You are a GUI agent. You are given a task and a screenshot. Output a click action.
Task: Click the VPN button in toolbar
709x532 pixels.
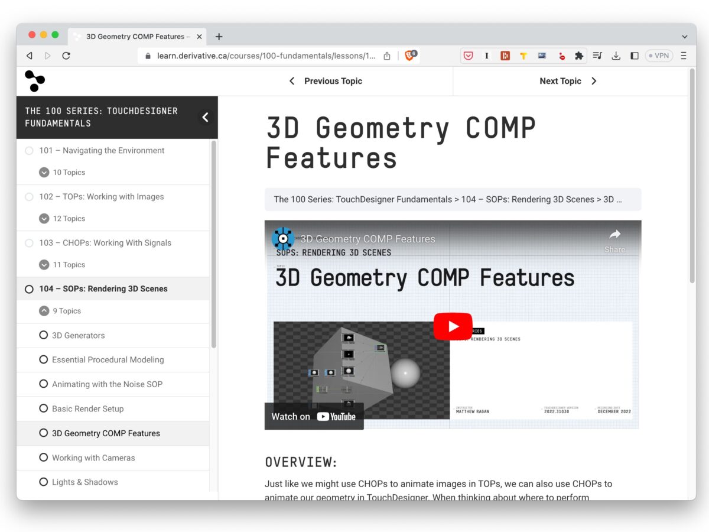(659, 56)
